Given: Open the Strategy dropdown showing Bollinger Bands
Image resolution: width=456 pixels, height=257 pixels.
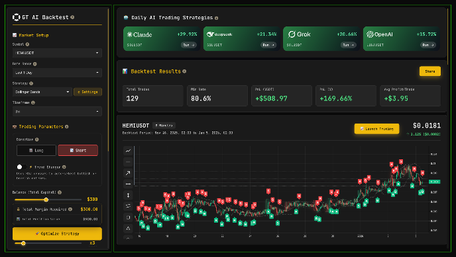Looking at the screenshot, I should coord(42,92).
